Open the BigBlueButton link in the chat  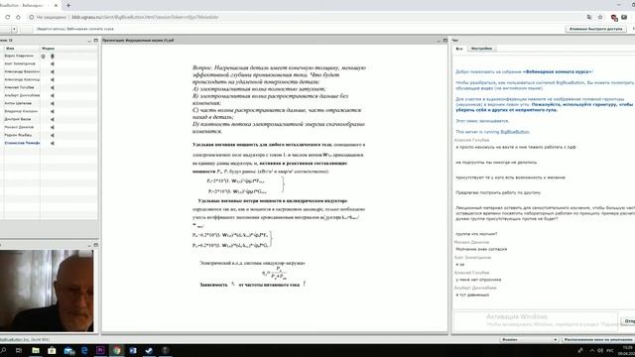click(x=515, y=132)
